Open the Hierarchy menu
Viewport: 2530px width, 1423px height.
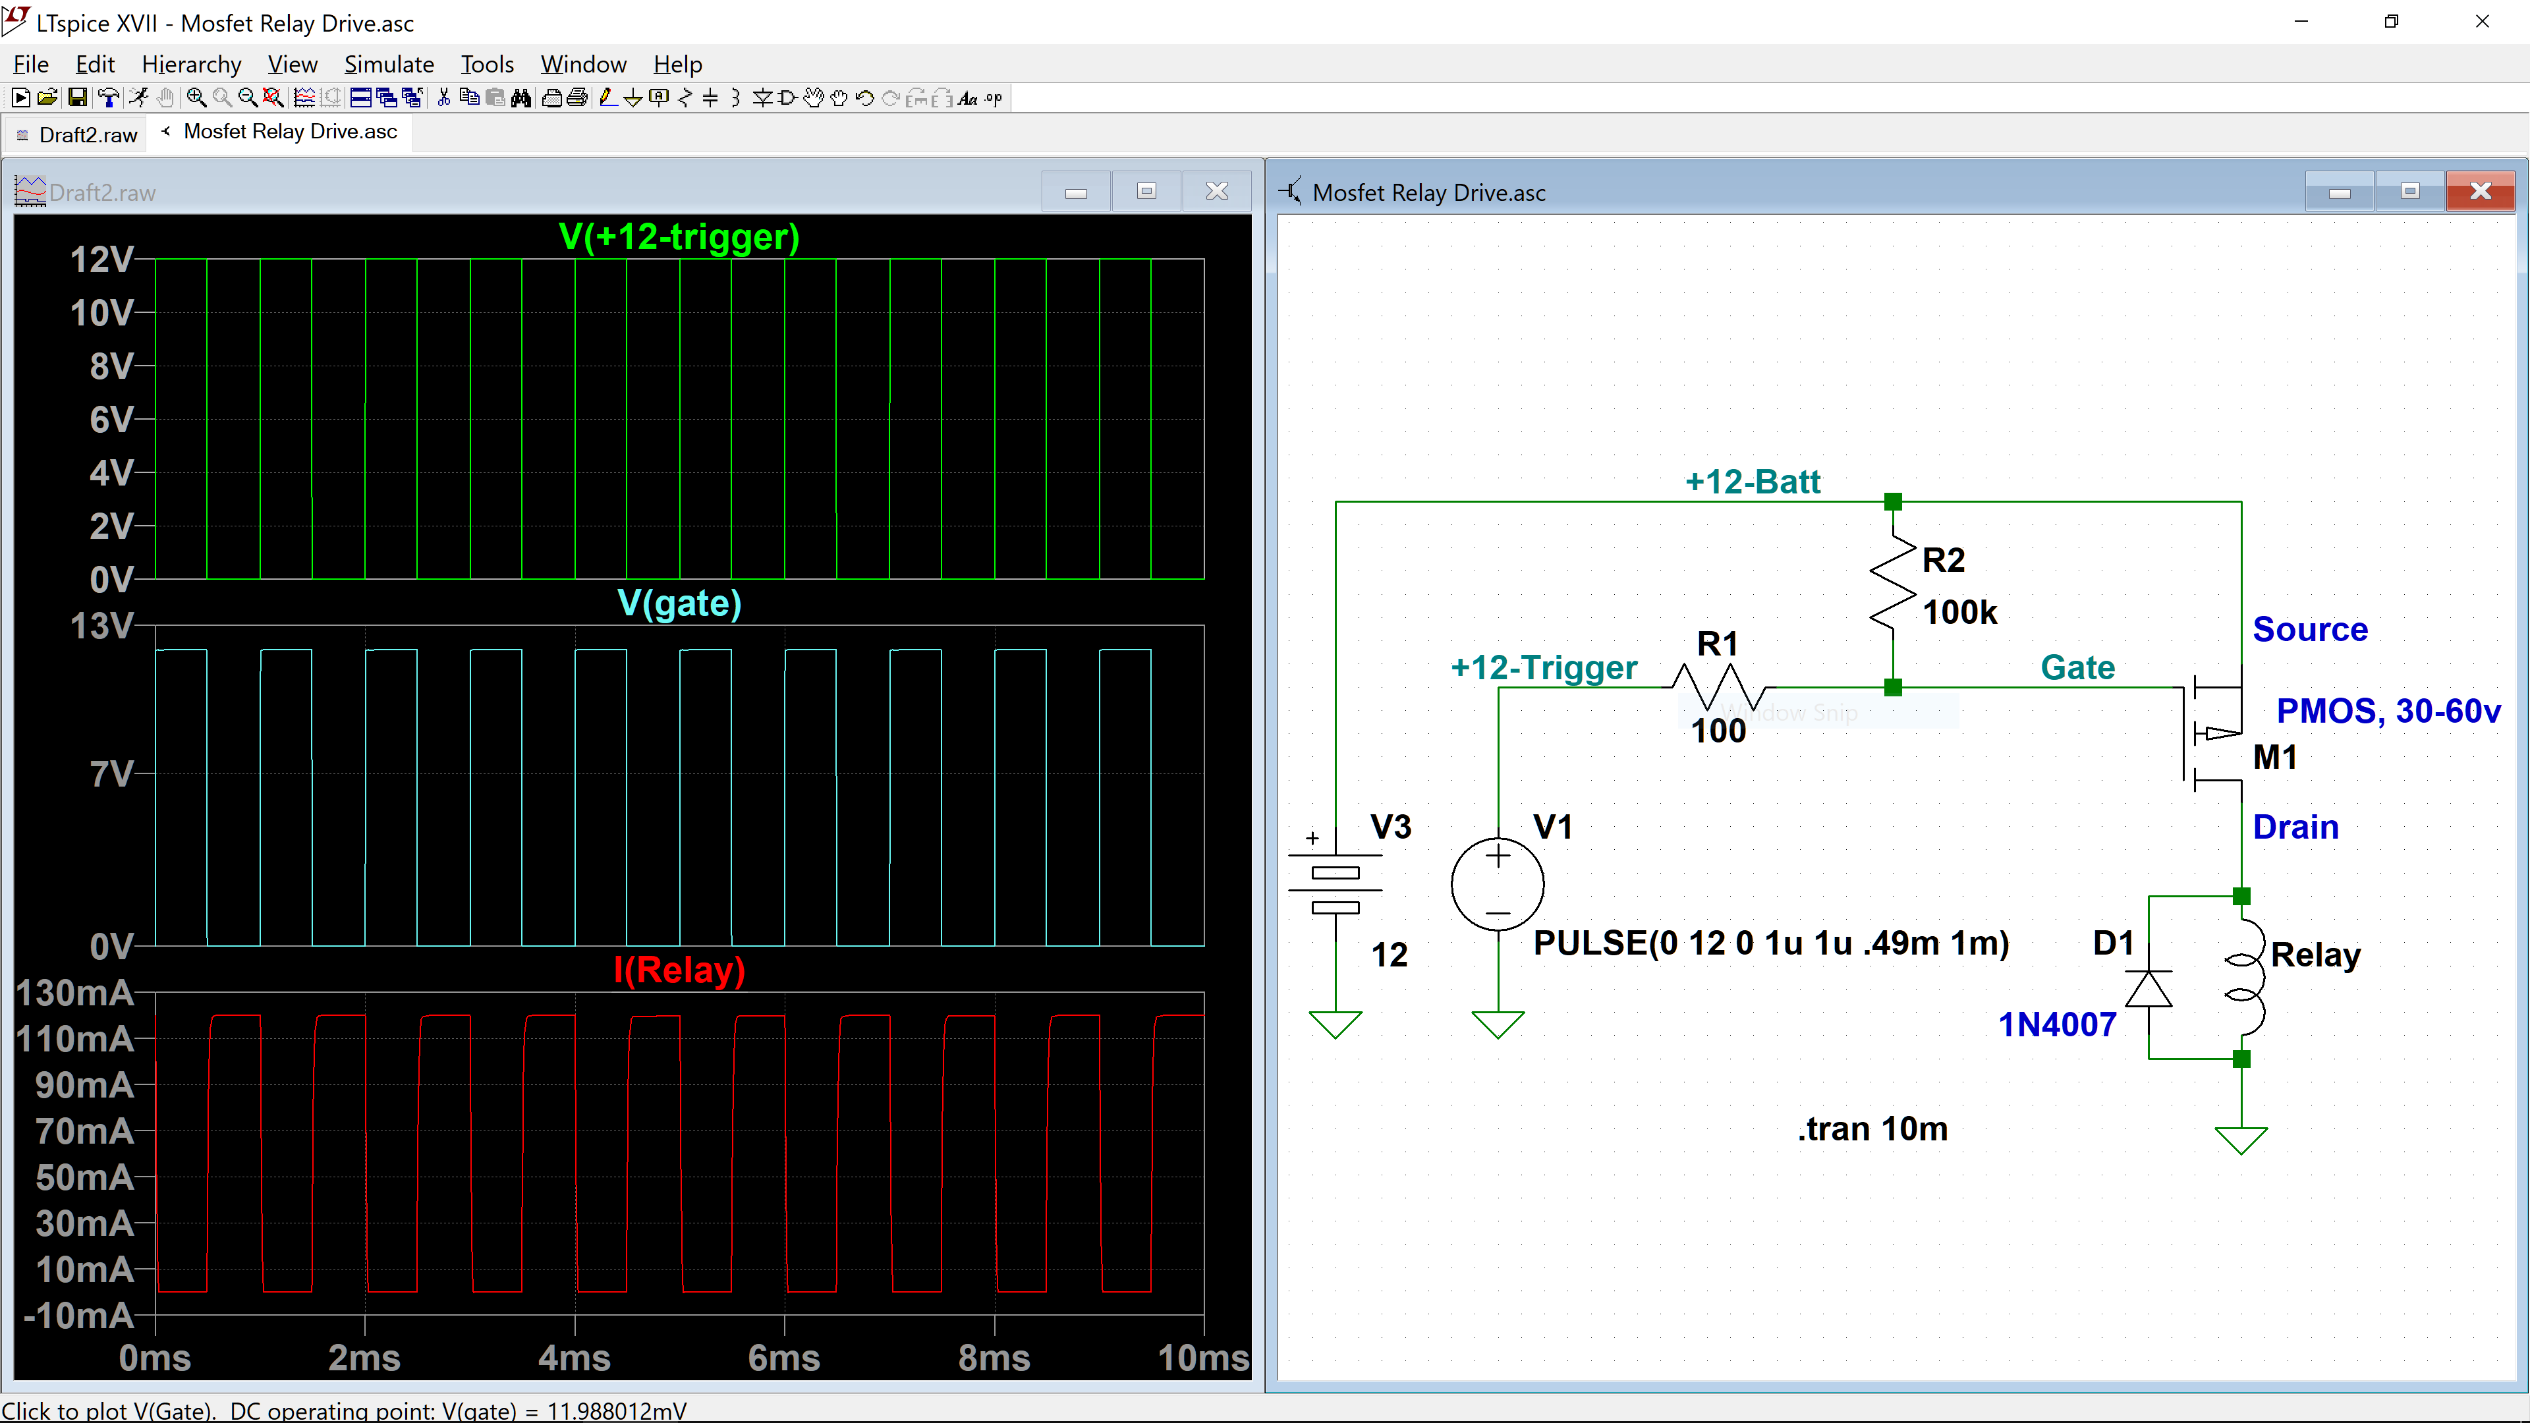tap(192, 64)
